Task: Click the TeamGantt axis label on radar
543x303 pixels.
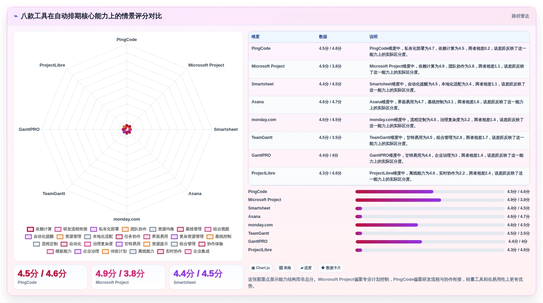Action: pos(54,194)
